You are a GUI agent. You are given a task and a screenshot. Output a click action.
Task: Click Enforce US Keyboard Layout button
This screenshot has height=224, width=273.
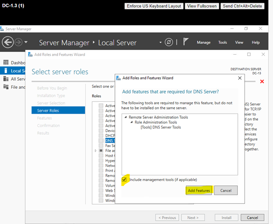[154, 6]
